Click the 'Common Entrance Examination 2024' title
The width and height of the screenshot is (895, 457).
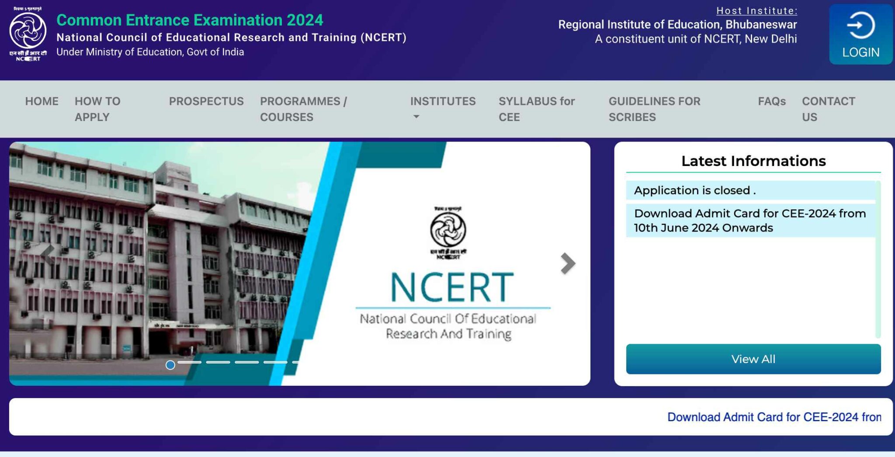(190, 20)
